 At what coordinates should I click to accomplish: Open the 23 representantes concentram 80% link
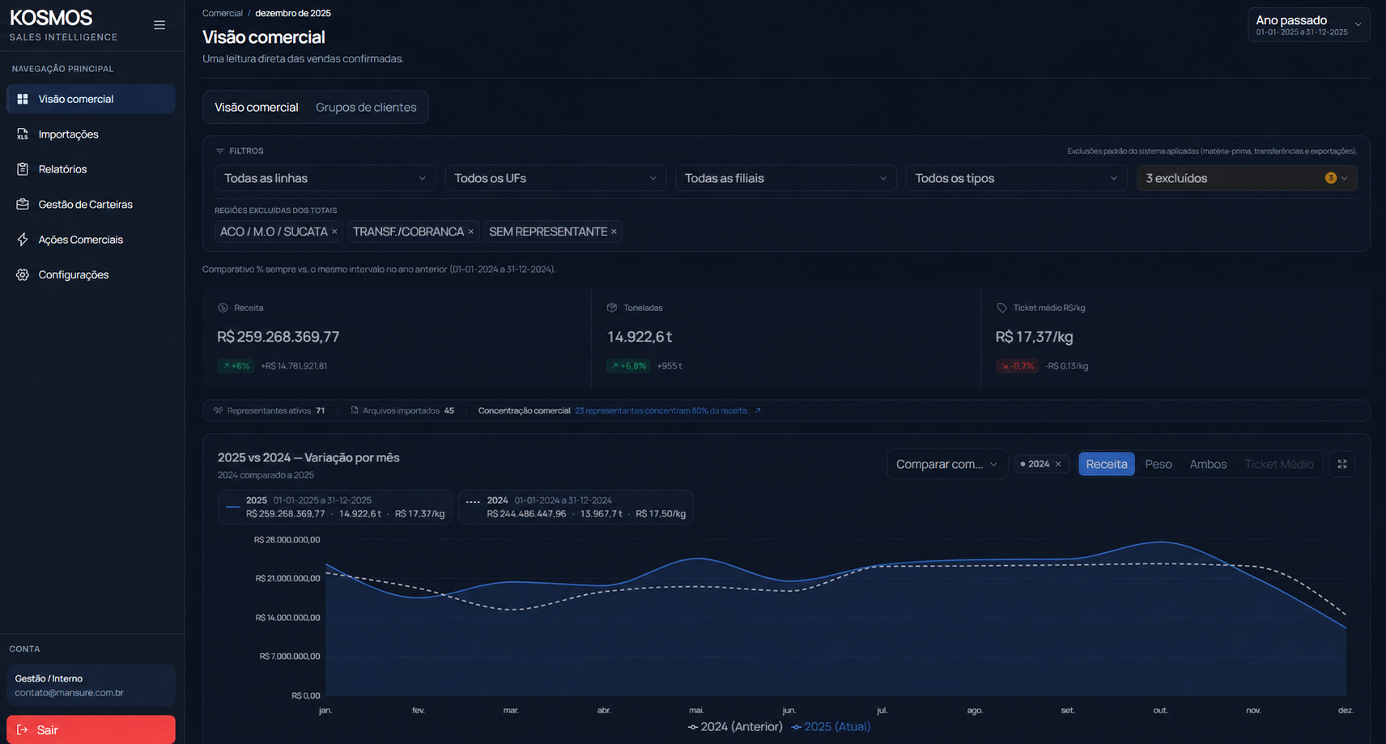(661, 410)
